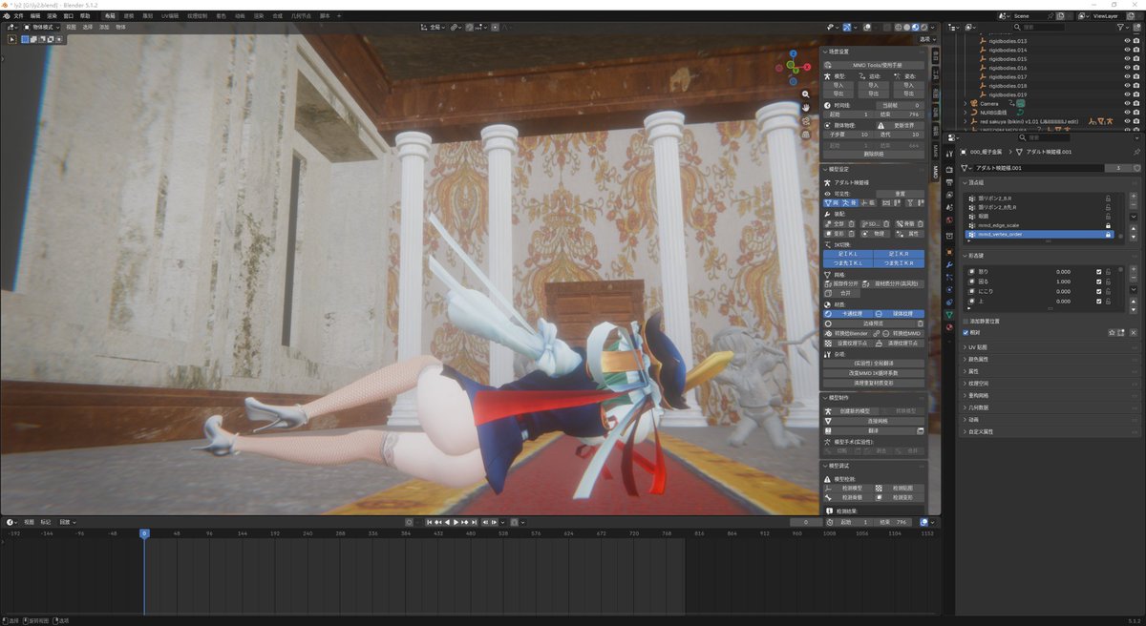Toggle the 足ＩＫ.L IK switch
Screen dimensions: 1146x626
[x=848, y=253]
